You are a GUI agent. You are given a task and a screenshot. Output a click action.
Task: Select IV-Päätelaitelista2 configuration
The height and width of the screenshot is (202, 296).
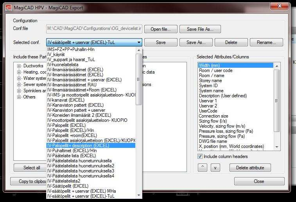click(x=91, y=181)
